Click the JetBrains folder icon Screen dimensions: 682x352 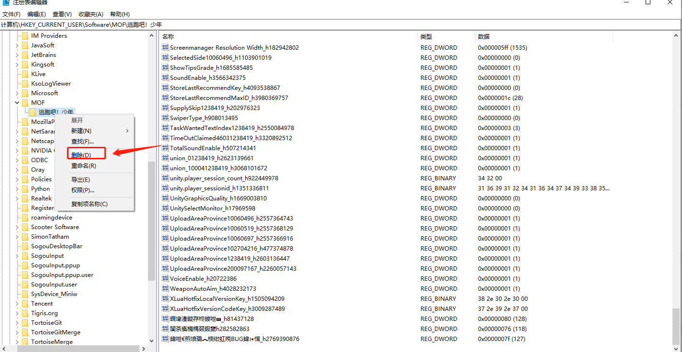pos(25,55)
